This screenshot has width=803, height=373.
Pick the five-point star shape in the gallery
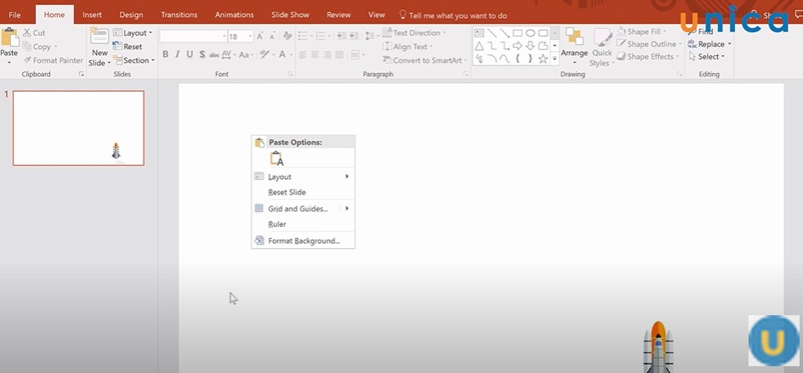coord(543,59)
